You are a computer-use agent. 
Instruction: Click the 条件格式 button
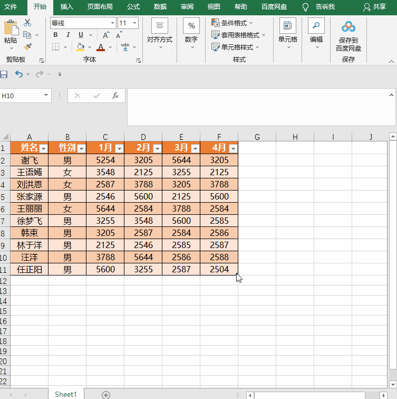[x=232, y=23]
